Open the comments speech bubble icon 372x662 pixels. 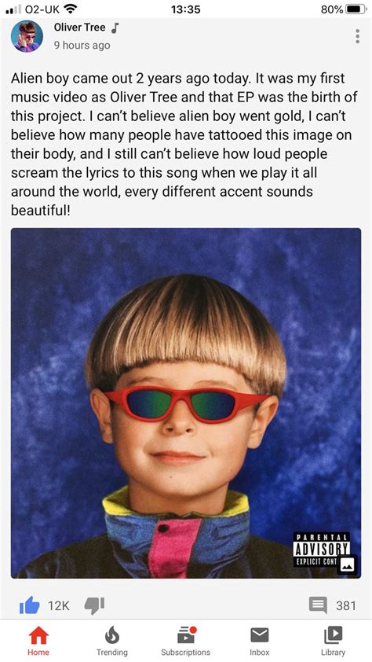click(x=318, y=605)
